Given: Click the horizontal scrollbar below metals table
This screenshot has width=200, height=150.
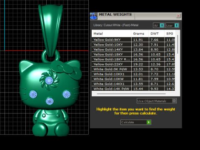Looking at the screenshot, I should coord(131,94).
